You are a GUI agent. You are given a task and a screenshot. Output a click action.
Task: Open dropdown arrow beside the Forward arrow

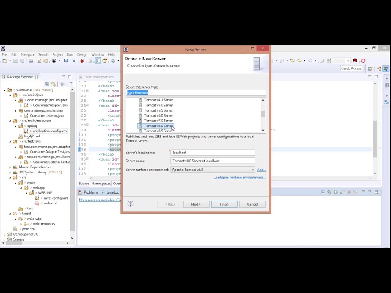click(x=315, y=60)
